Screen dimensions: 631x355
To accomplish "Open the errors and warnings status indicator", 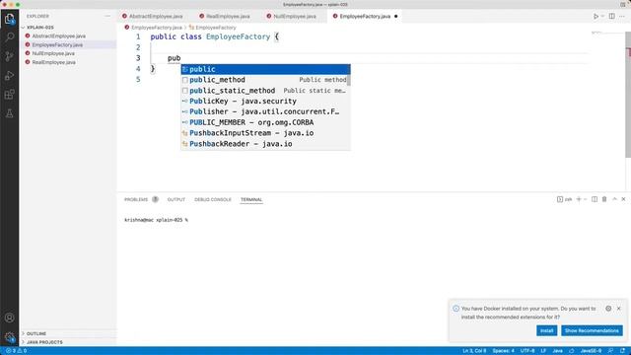I will click(x=16, y=351).
